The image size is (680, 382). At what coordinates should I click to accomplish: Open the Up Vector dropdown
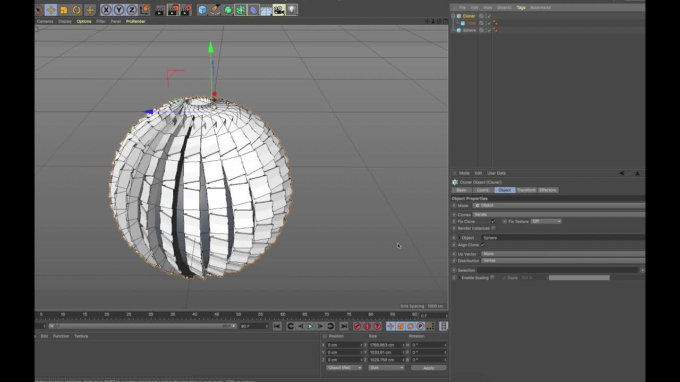(563, 254)
